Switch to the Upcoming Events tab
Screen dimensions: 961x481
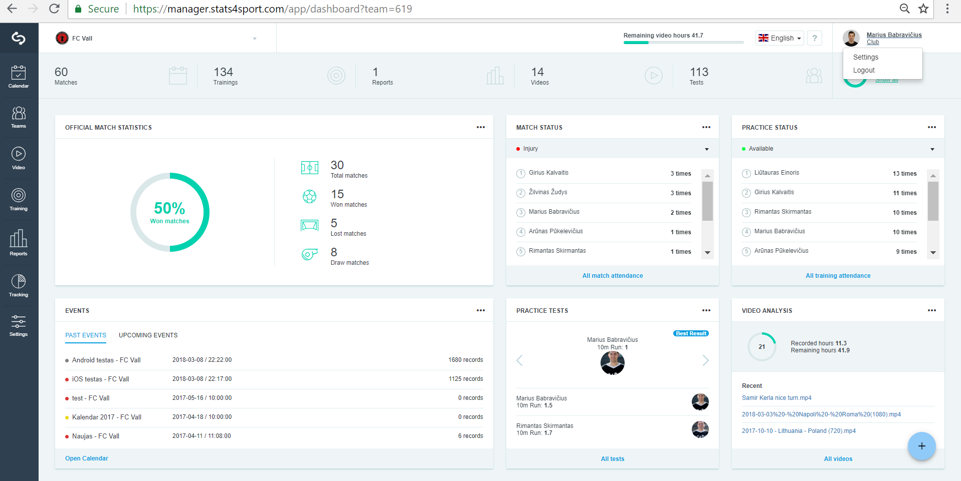coord(148,335)
